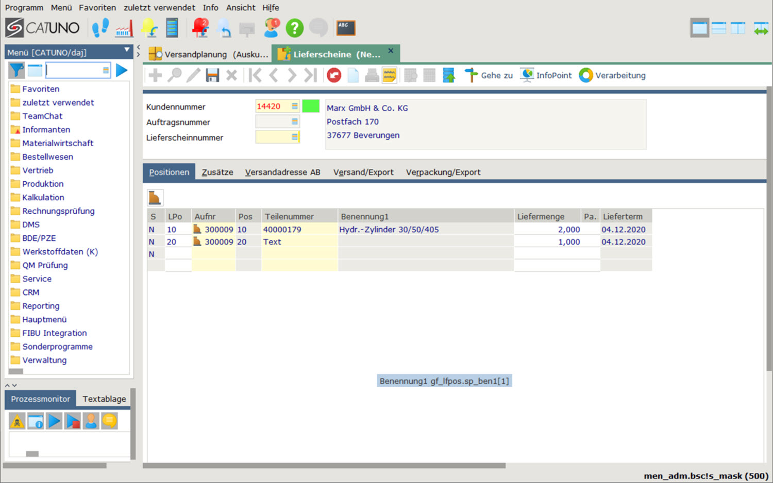Click the skull warning icon in Prozessmonitor
773x483 pixels.
[x=17, y=421]
